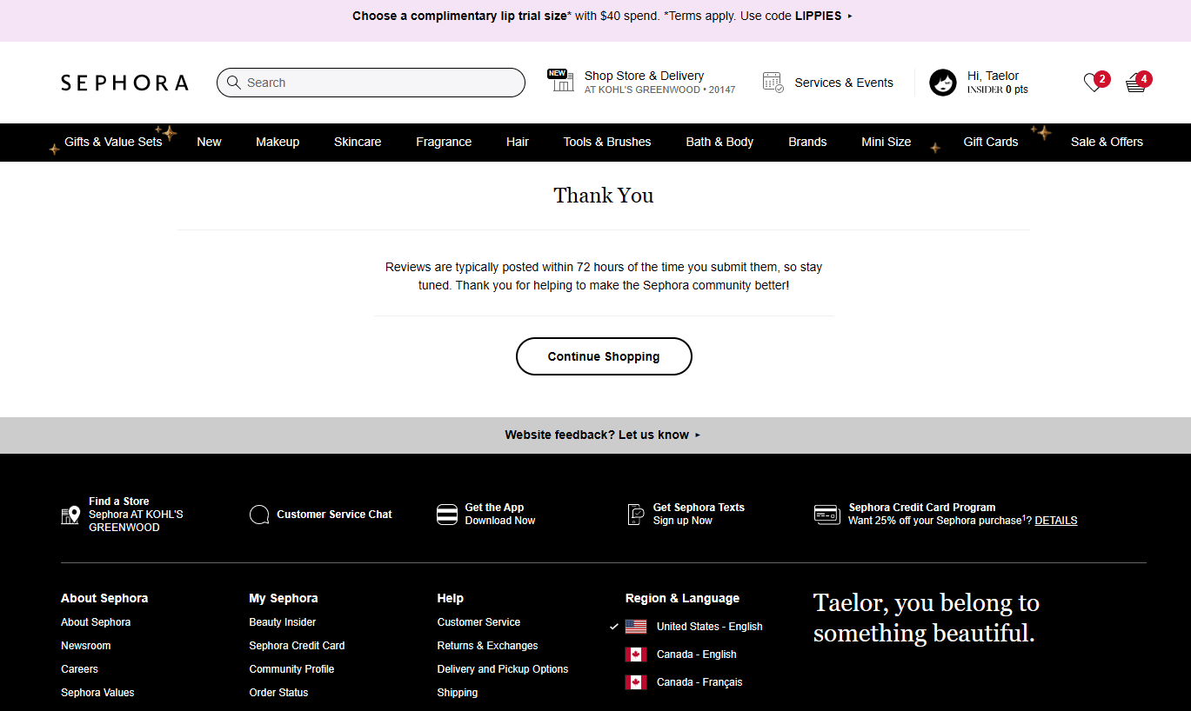Click the Shop Store & Delivery icon

click(560, 81)
